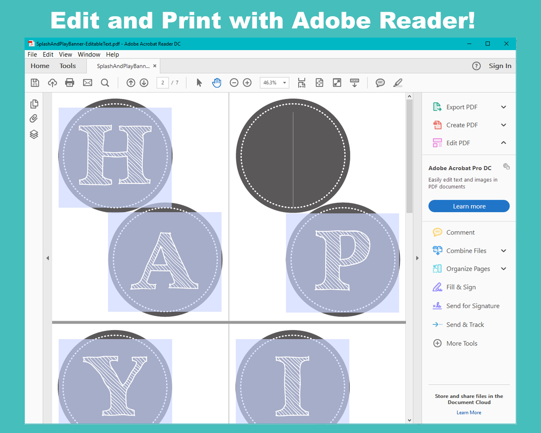Click scrollbar down arrow at bottom
Viewport: 541px width, 433px height.
409,420
